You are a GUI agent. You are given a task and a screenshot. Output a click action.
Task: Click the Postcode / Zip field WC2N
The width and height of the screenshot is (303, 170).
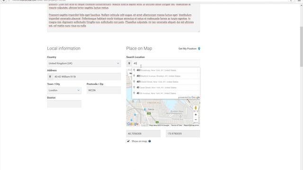click(104, 90)
